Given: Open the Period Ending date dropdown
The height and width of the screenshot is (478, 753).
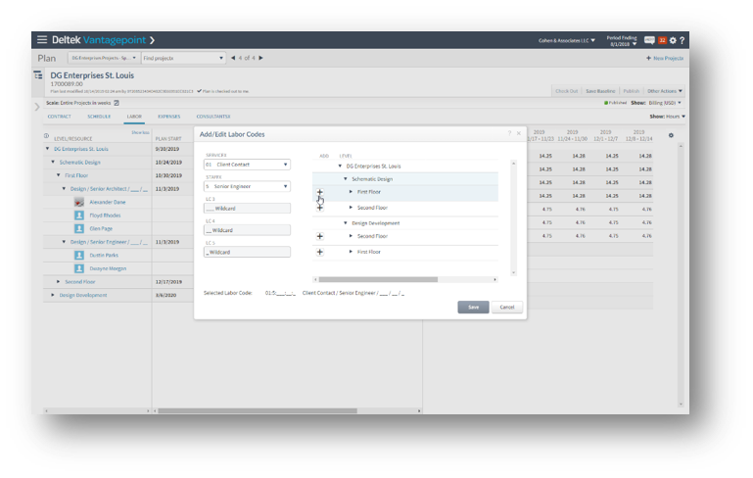Looking at the screenshot, I should [x=622, y=41].
